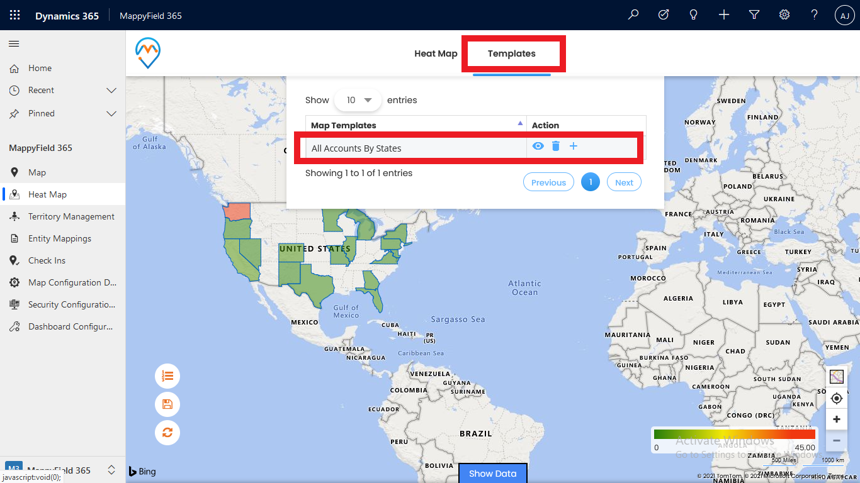Click the Previous pagination button

(x=548, y=182)
